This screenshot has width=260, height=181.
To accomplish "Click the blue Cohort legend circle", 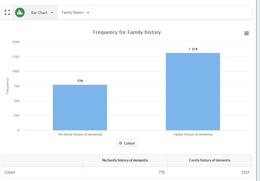I will (x=120, y=143).
